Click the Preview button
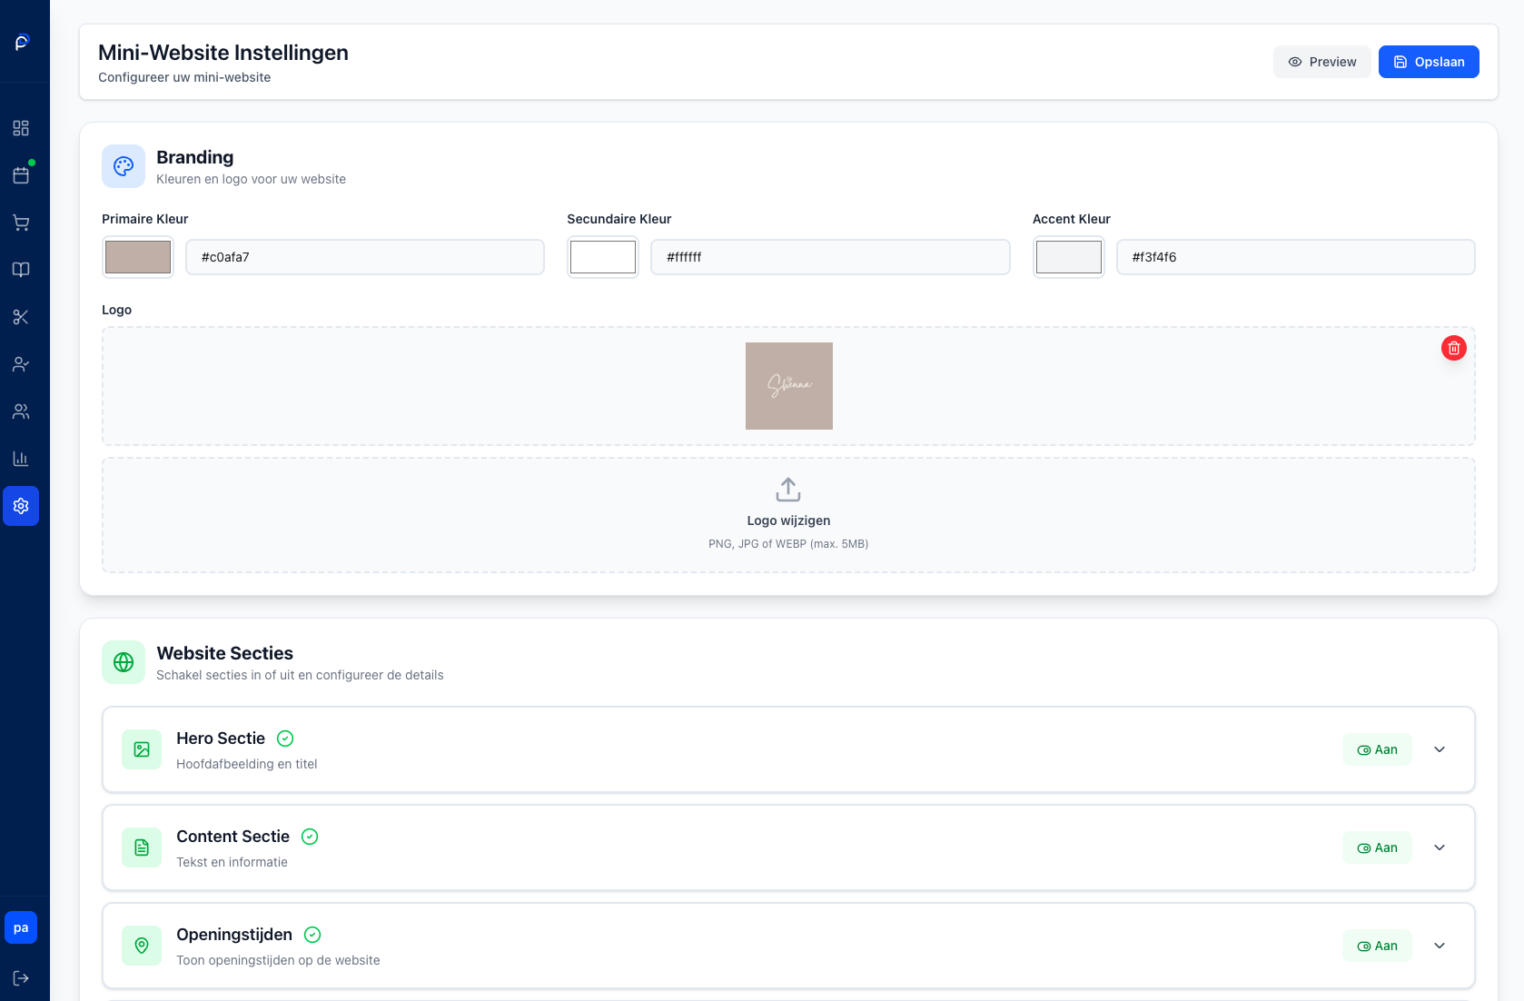The height and width of the screenshot is (1001, 1524). (1321, 62)
